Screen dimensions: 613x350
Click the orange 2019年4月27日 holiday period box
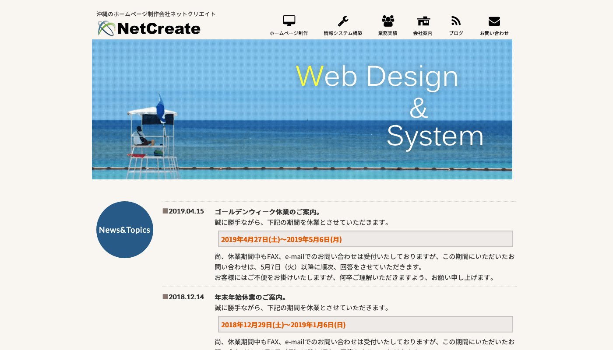click(x=365, y=239)
